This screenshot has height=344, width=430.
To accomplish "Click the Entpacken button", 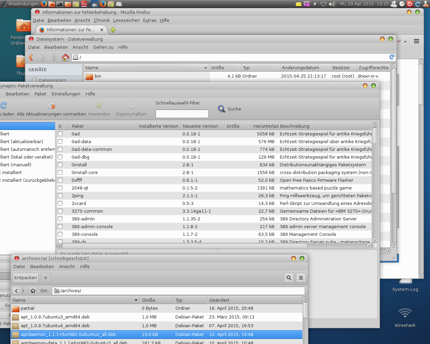I will [26, 278].
